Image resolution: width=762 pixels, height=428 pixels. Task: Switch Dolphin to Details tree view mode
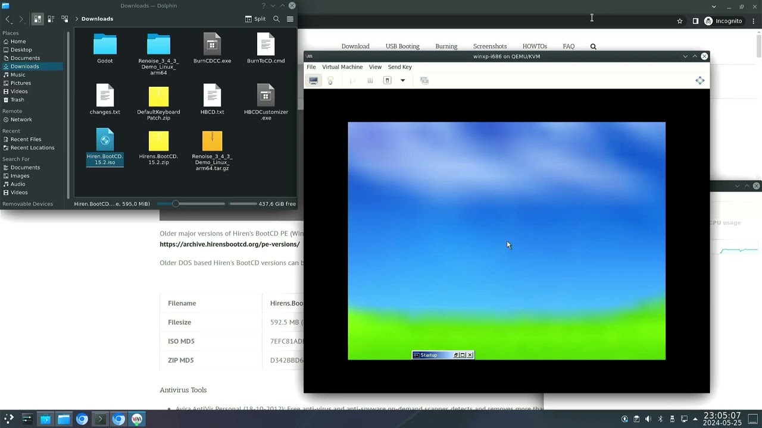click(65, 19)
